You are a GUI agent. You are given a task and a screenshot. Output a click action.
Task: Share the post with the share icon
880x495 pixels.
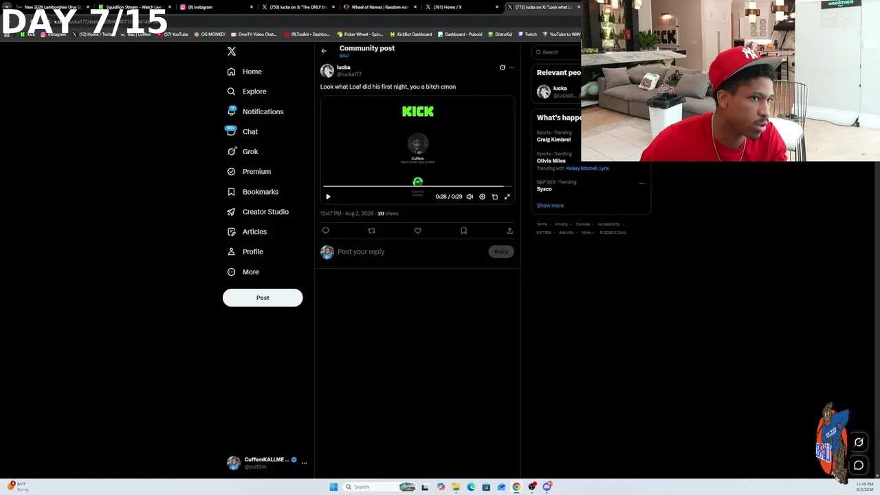509,231
